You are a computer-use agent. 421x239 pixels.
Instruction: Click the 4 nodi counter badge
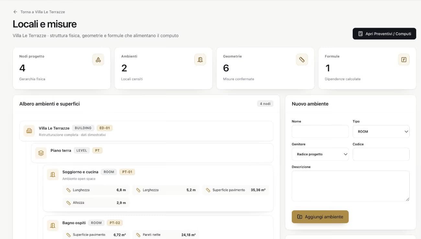coord(265,104)
